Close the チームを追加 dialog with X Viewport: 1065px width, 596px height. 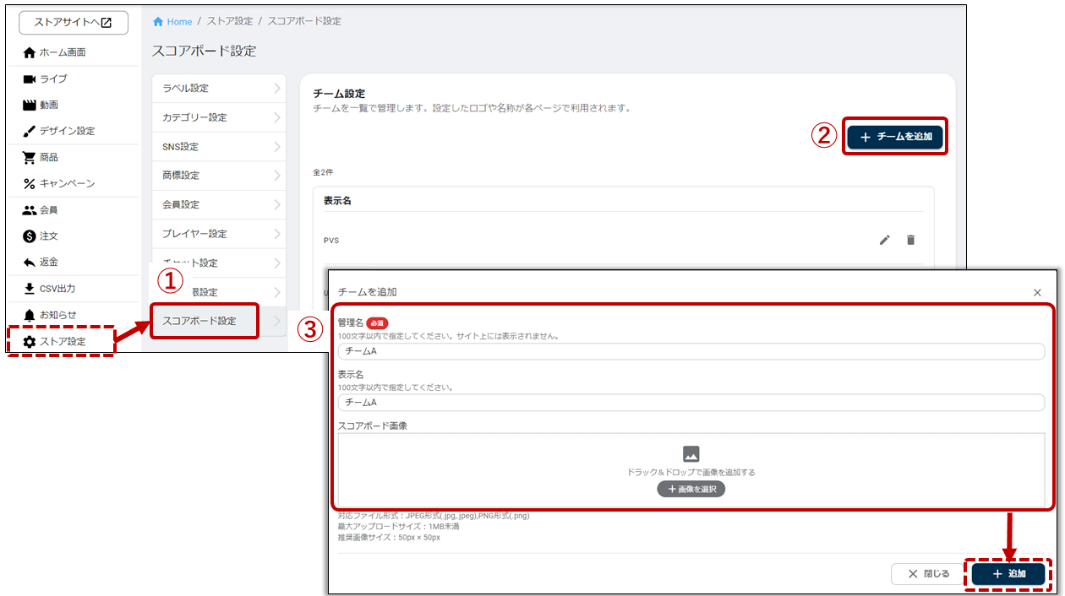point(1037,292)
